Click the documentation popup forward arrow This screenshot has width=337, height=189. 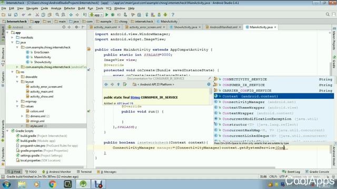pos(112,85)
